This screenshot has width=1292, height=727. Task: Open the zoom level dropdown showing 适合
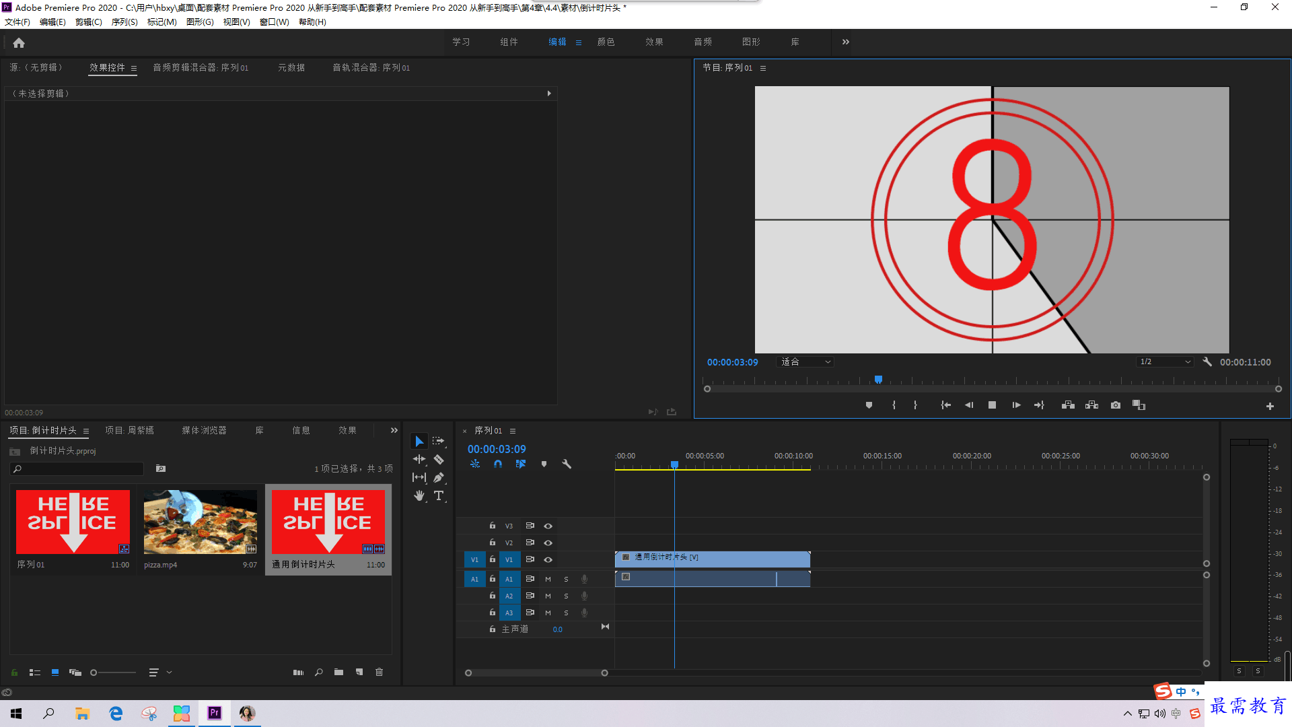(805, 362)
